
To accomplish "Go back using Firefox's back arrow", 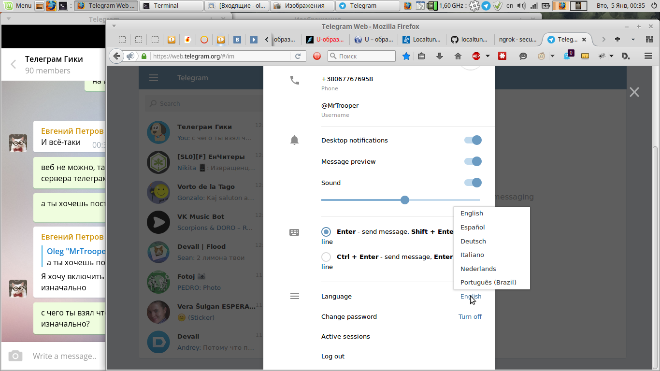I will pyautogui.click(x=116, y=56).
